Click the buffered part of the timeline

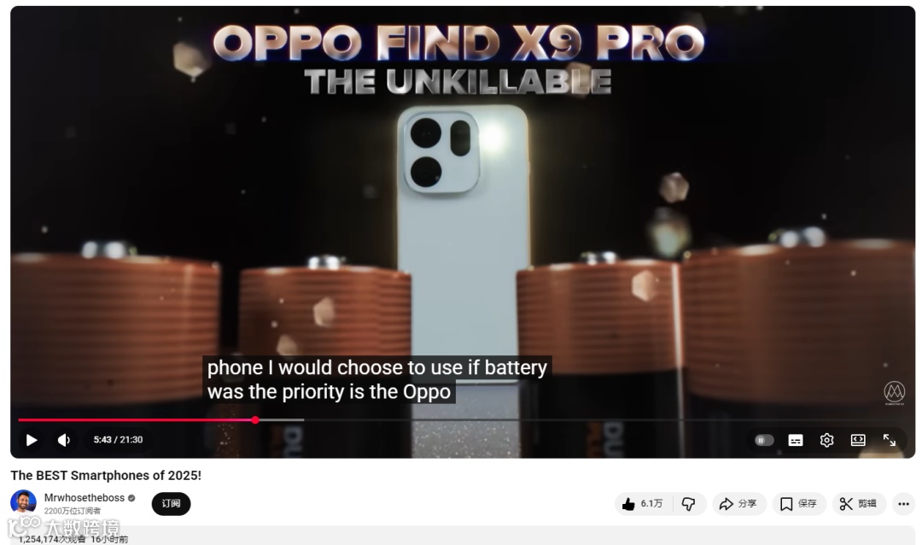click(x=281, y=419)
